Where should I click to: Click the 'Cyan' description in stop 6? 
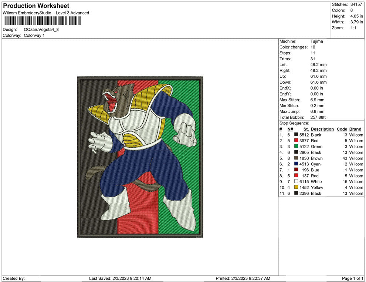coord(316,164)
